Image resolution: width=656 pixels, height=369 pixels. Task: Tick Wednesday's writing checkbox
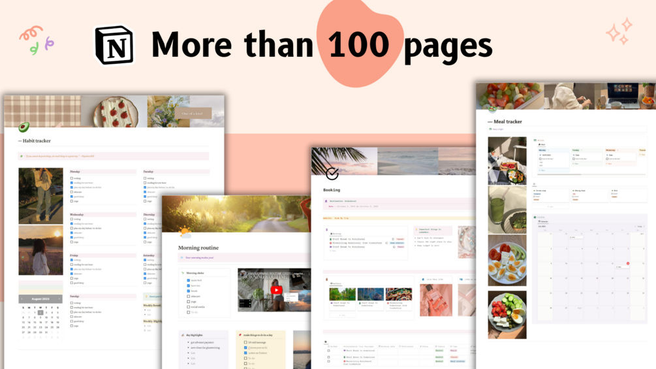[x=72, y=219]
